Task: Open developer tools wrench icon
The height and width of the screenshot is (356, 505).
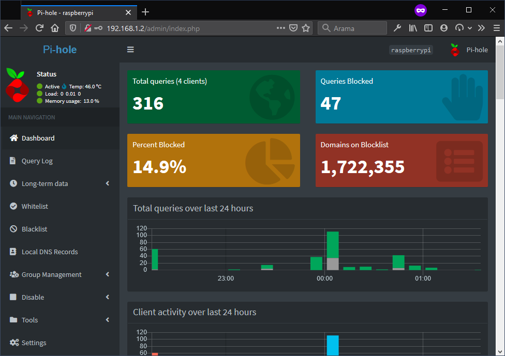Action: click(x=397, y=28)
